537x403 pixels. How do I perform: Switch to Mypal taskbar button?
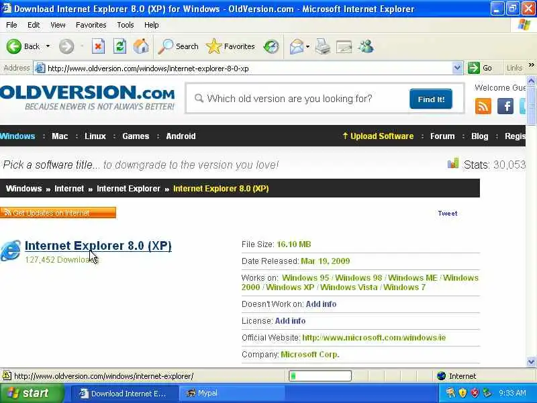coord(232,393)
